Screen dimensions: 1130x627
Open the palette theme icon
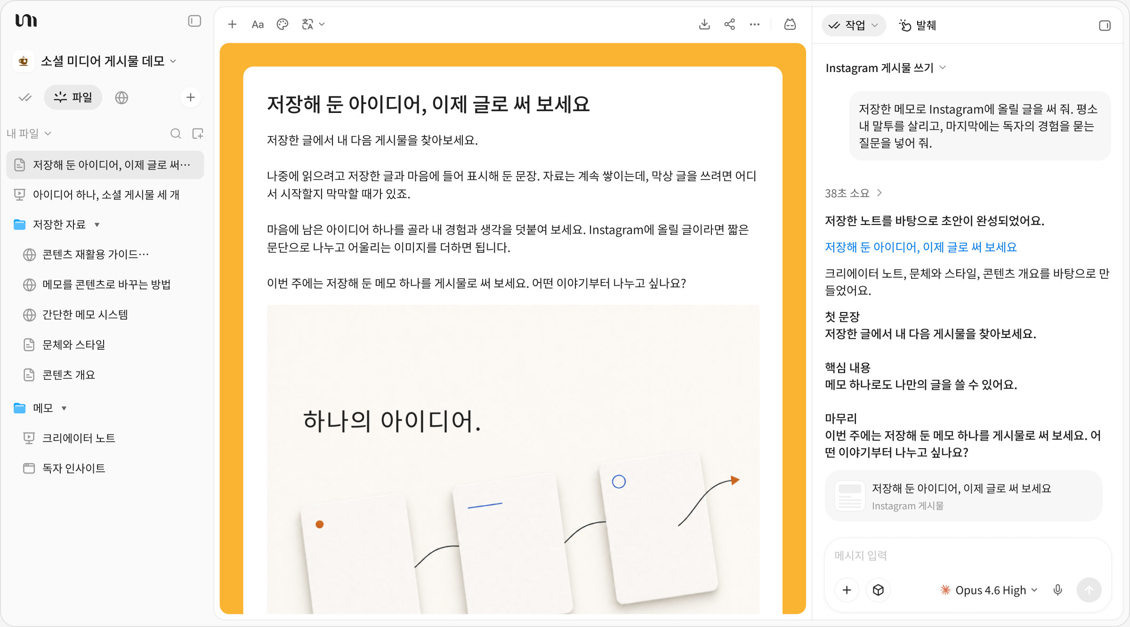(282, 24)
